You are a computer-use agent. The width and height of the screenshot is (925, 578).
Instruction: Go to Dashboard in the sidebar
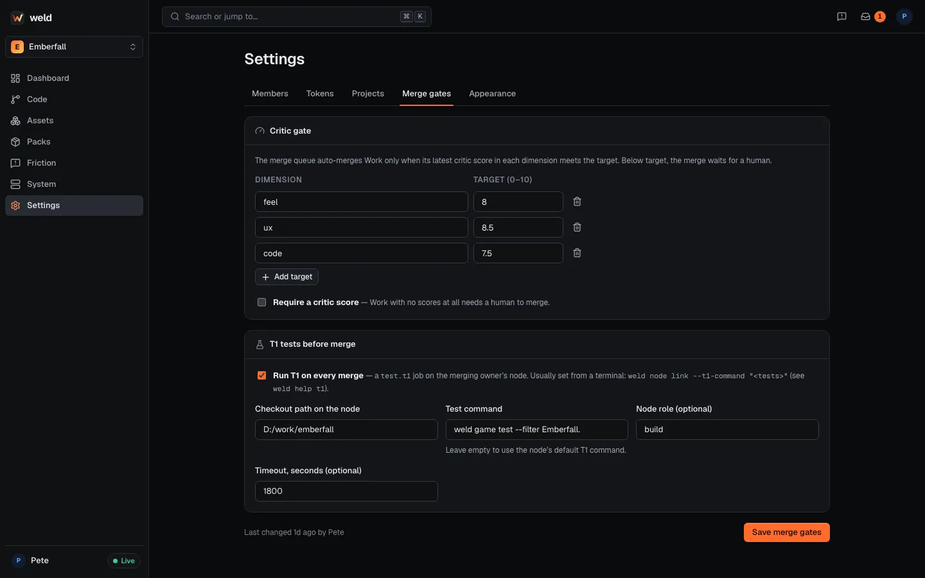74,78
